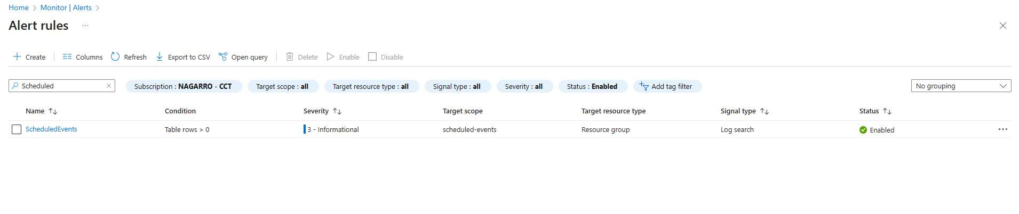1019x214 pixels.
Task: Open the Severity : all filter
Action: point(524,86)
